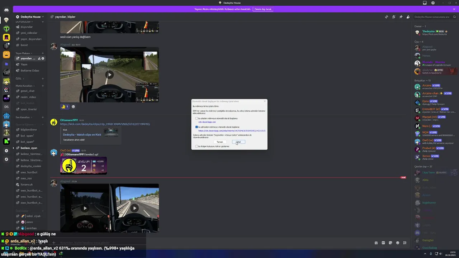Viewport: 459px width, 258px height.
Task: Click cdn.discordapp.com link in dialog
Action: [x=207, y=122]
